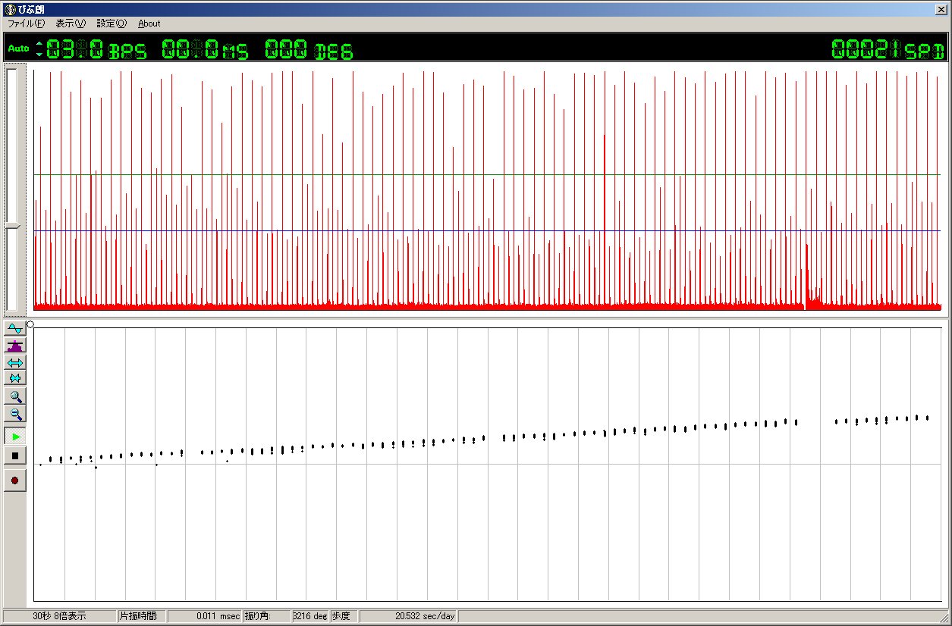Click the 00.0 MS readout
The image size is (952, 626).
click(x=205, y=50)
